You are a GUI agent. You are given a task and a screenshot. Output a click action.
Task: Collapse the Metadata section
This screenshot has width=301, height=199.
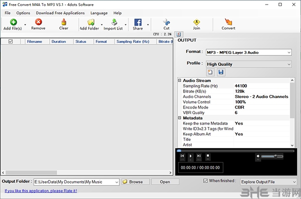click(x=180, y=118)
